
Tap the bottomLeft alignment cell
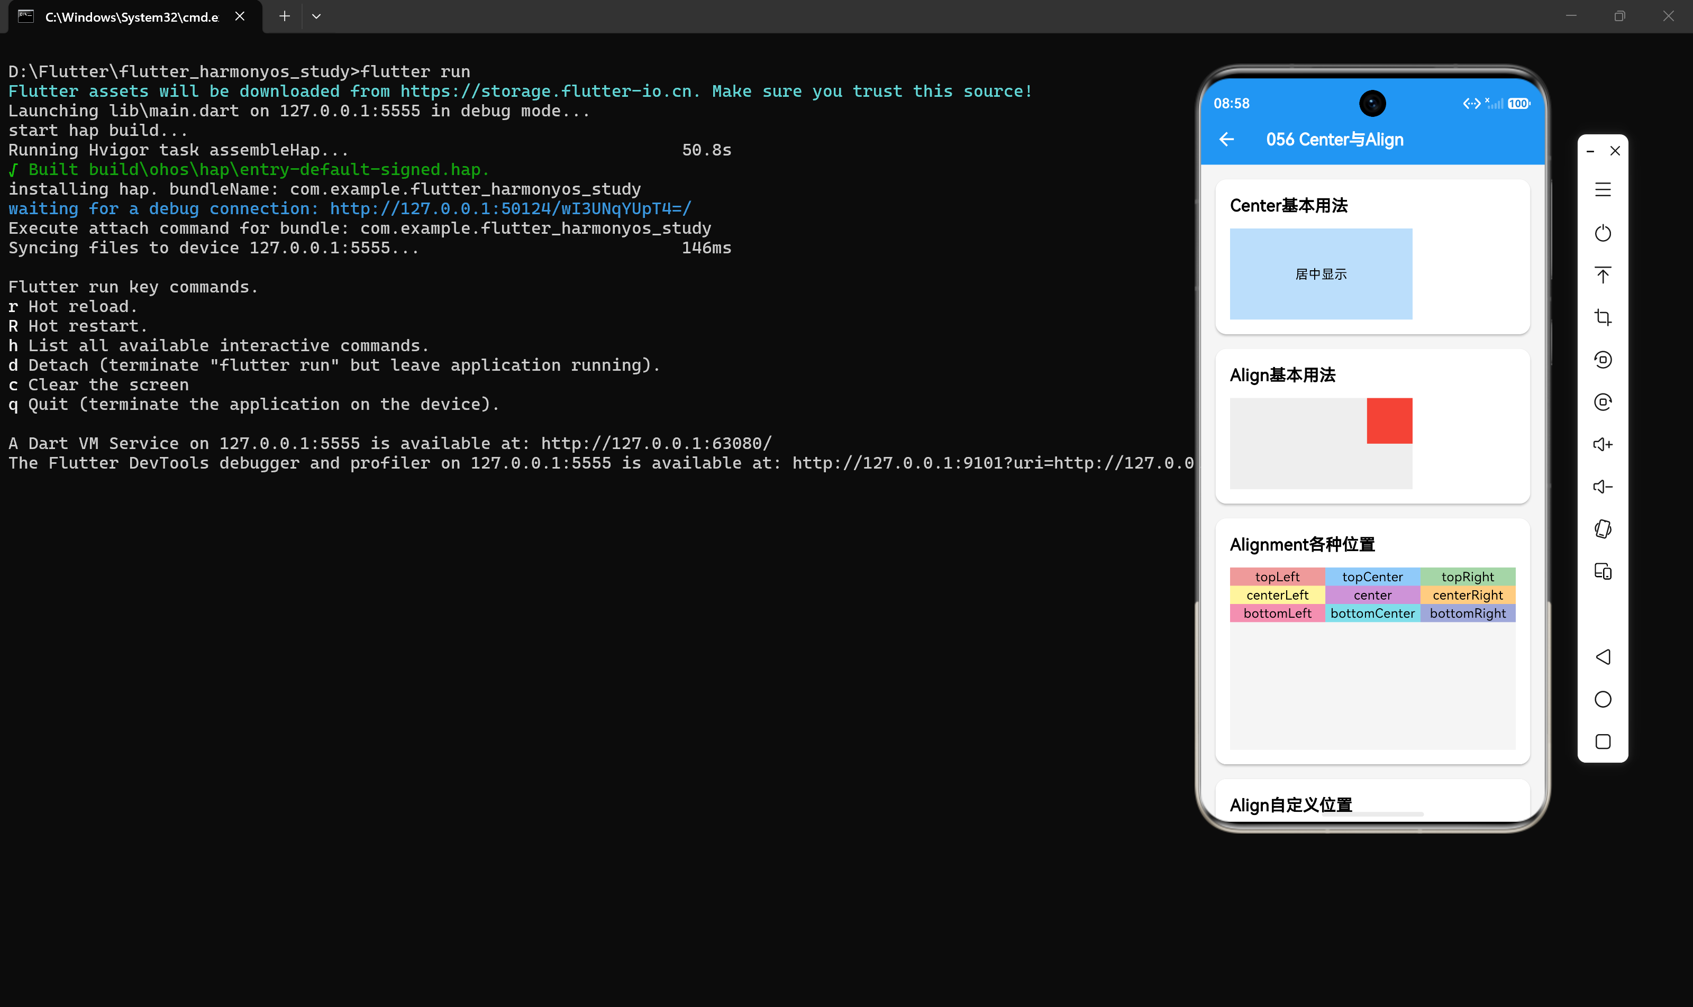[x=1277, y=614]
